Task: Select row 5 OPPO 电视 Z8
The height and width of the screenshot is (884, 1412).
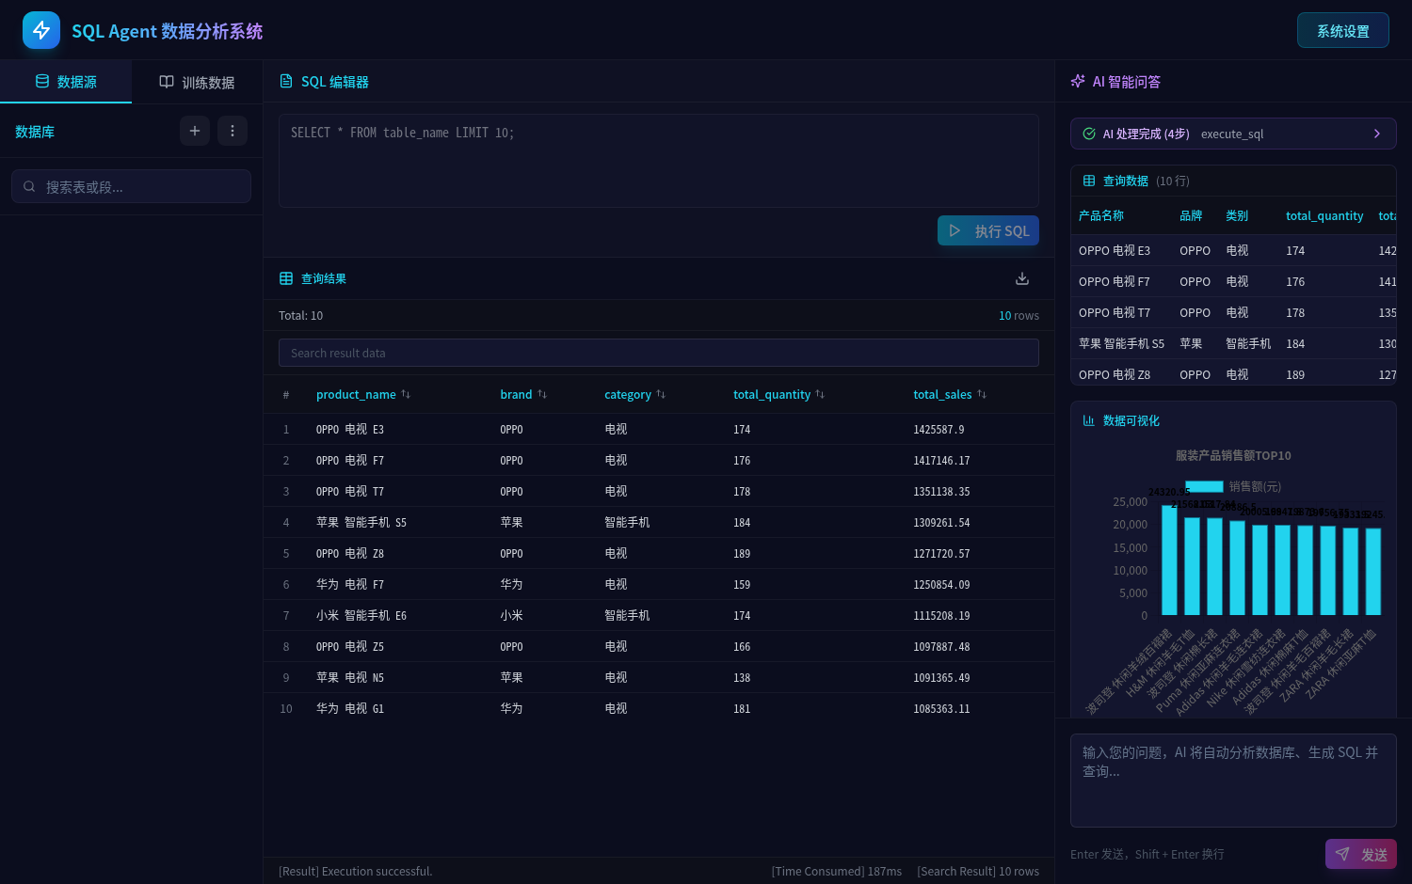Action: click(x=659, y=553)
